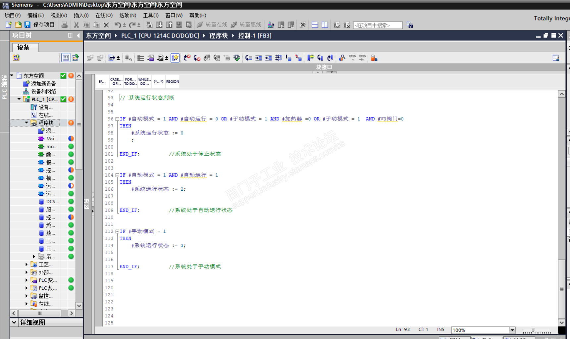This screenshot has width=570, height=339.
Task: Click the 块接口 block interface bar
Action: (x=324, y=67)
